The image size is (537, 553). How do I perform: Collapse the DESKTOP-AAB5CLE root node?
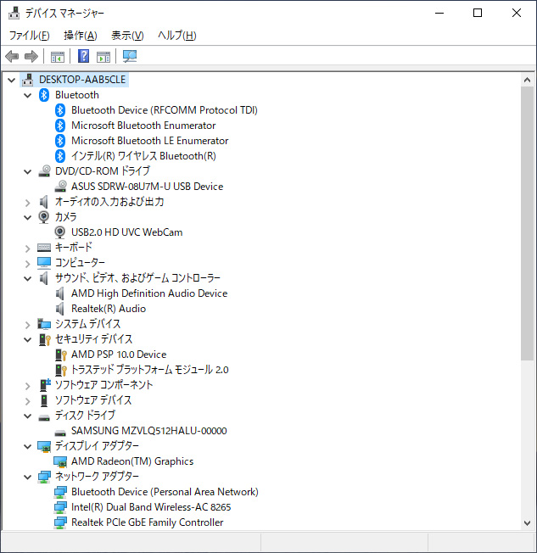(11, 80)
